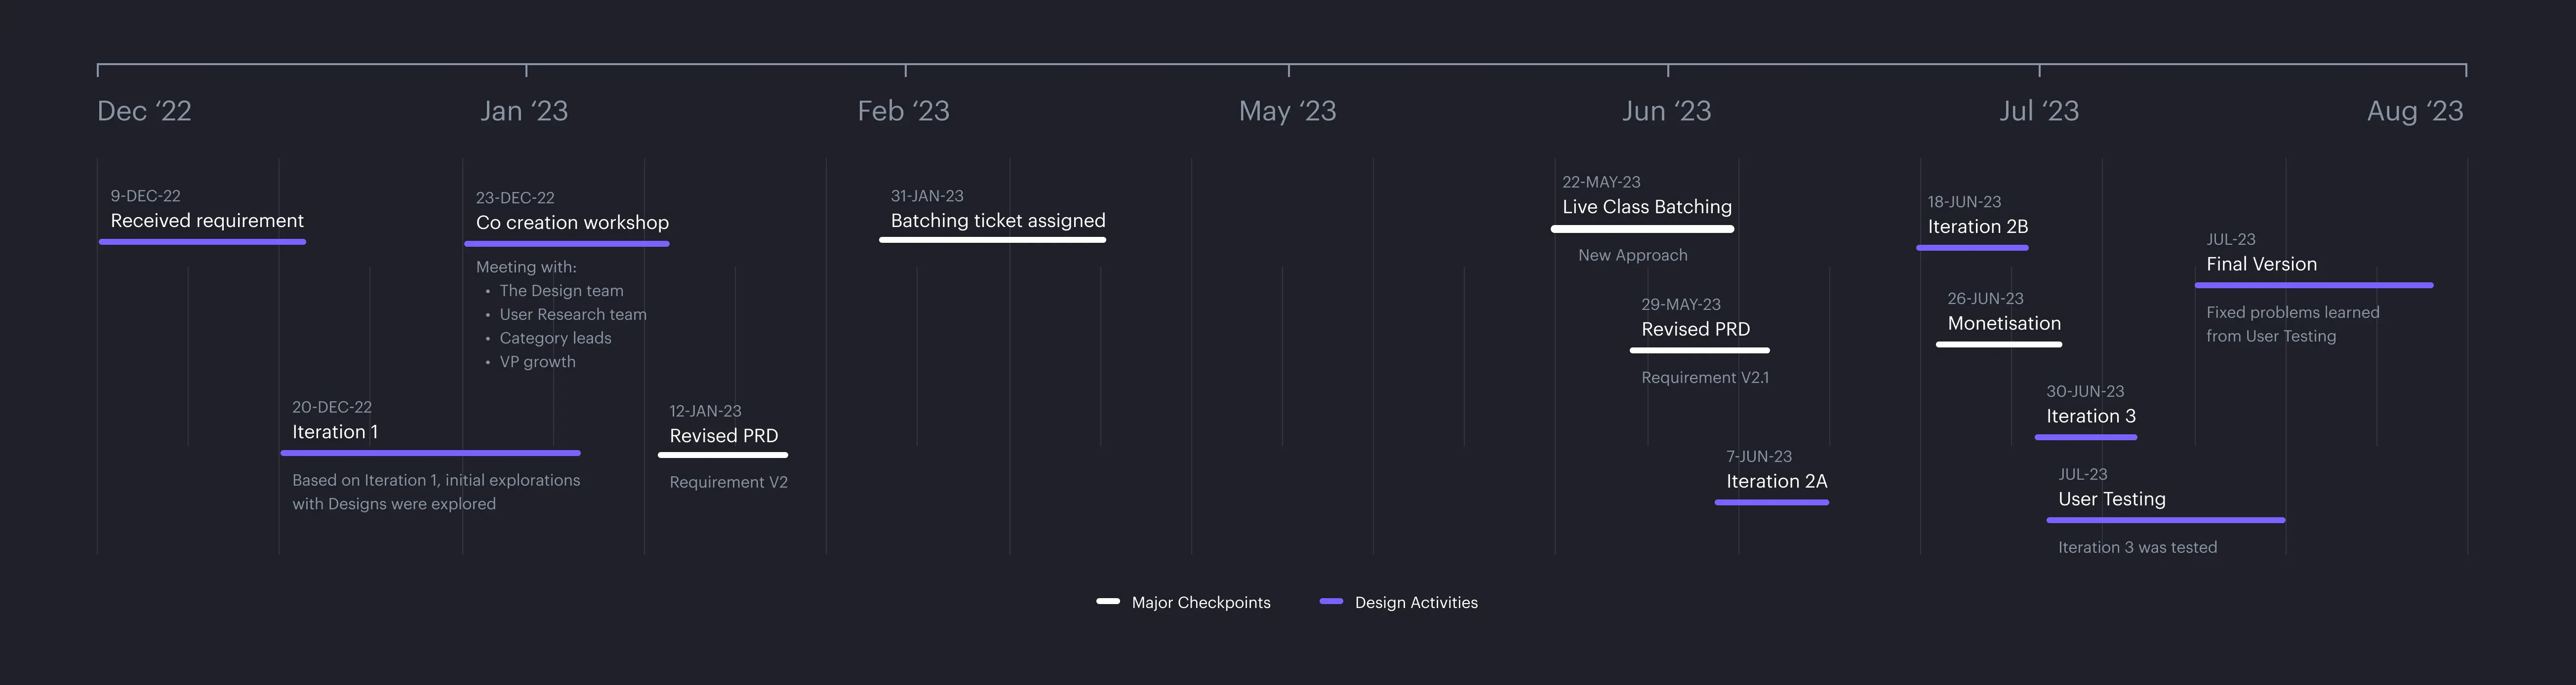The image size is (2576, 685).
Task: Click the May '23 month label
Action: click(1287, 111)
